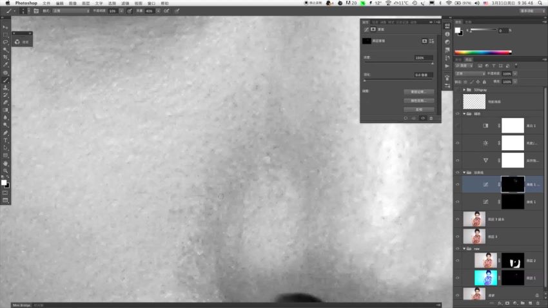Open the Photoshop application menu
Image resolution: width=548 pixels, height=308 pixels.
coord(26,3)
